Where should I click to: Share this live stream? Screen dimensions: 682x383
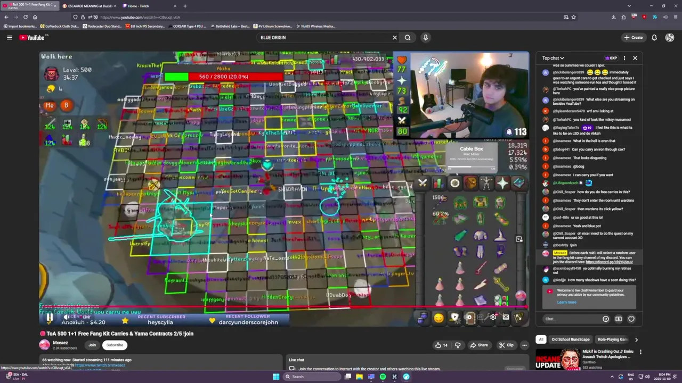pos(479,345)
